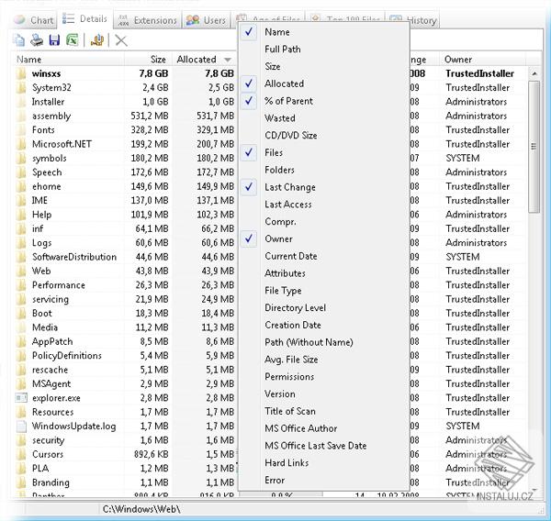Disable the % of Parent column
551x521 pixels.
(x=288, y=101)
